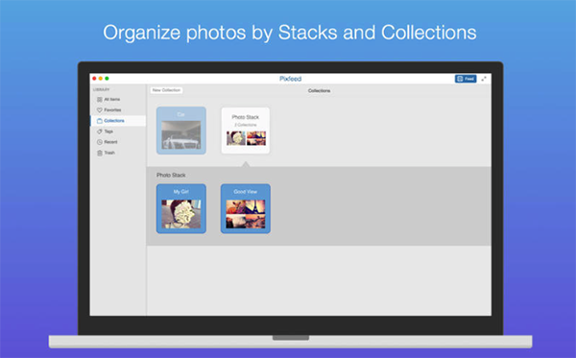576x358 pixels.
Task: Select the Favorites heart icon
Action: point(99,110)
